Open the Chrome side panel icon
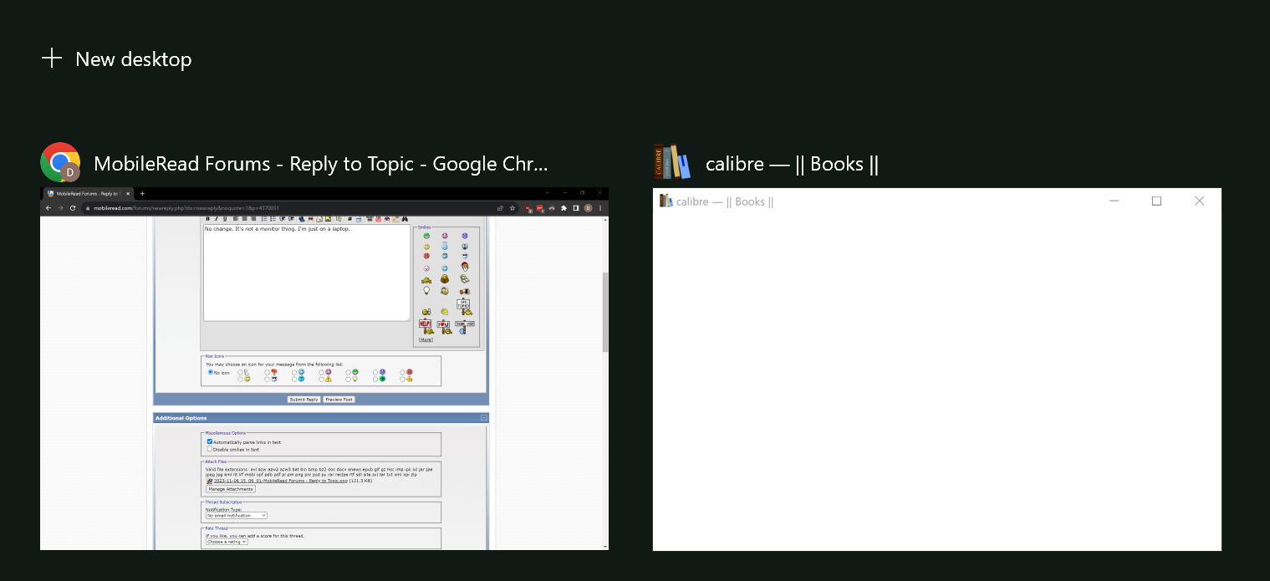 click(576, 208)
